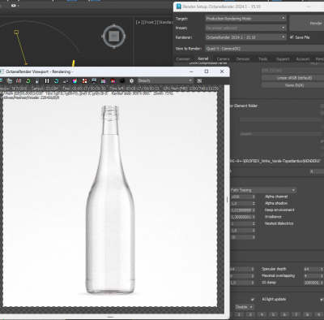
Task: Click the gear settings icon in viewport toolbar
Action: [x=131, y=80]
